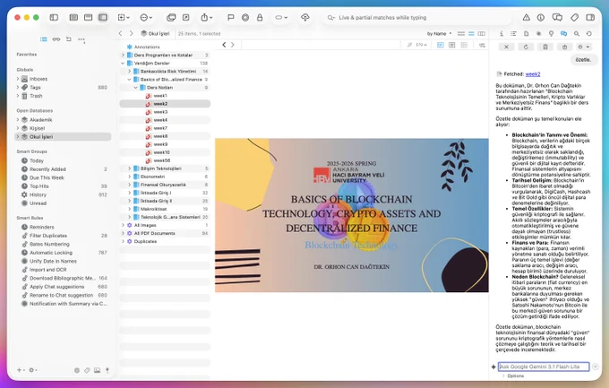
Task: Open the chat bubbles toolbar icon
Action: coord(557,18)
